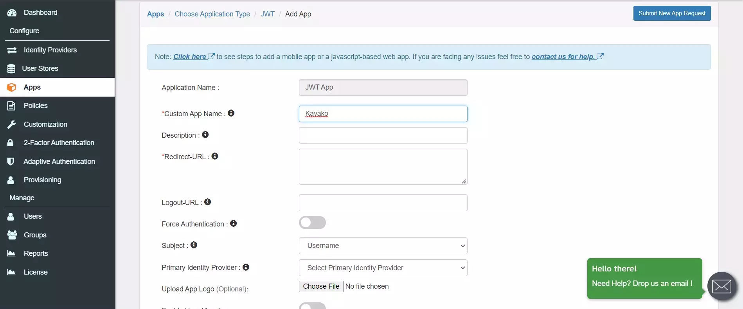Click the Hello there help popup
This screenshot has width=743, height=309.
tap(644, 278)
